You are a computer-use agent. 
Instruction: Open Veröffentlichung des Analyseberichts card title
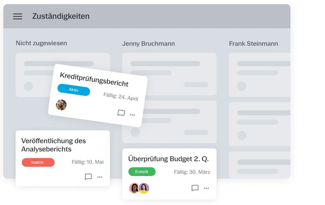(53, 145)
